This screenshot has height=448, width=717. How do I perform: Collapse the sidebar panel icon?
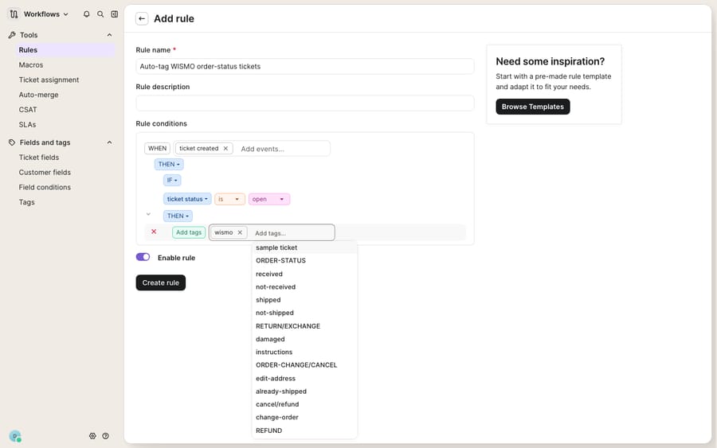point(114,14)
